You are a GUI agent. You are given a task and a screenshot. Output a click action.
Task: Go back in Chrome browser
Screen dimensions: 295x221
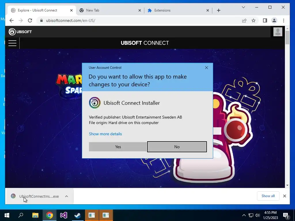pos(12,20)
